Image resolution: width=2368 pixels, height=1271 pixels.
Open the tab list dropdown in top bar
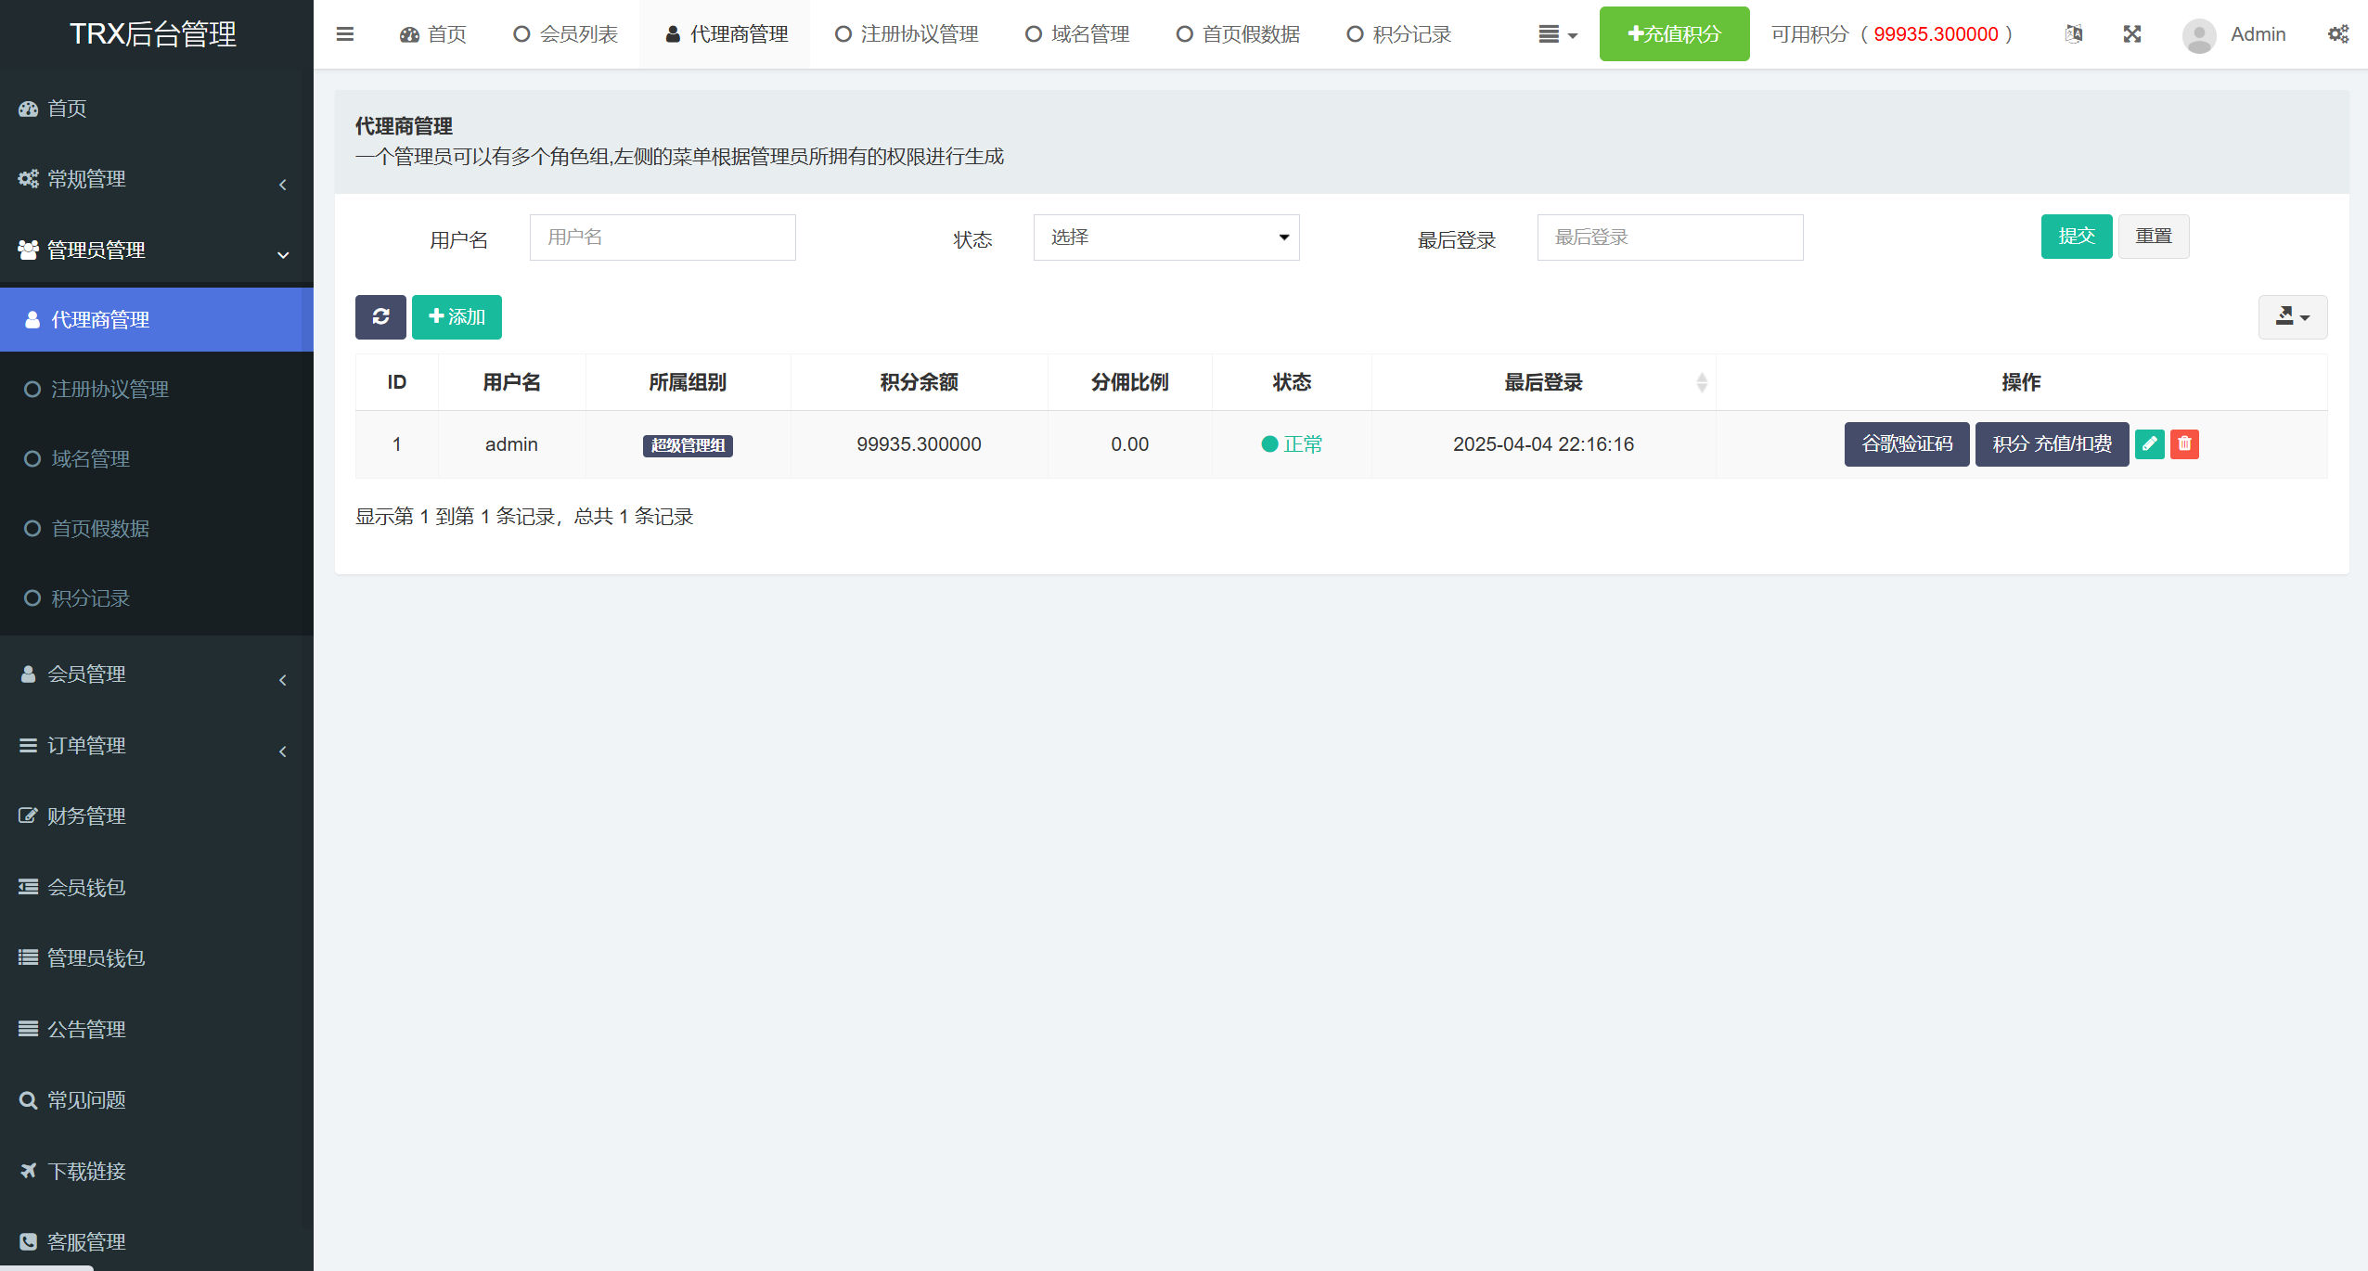[1557, 35]
